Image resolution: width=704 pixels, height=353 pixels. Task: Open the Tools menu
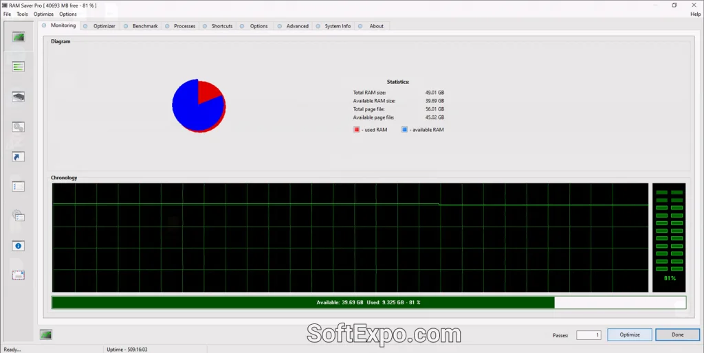click(x=22, y=14)
